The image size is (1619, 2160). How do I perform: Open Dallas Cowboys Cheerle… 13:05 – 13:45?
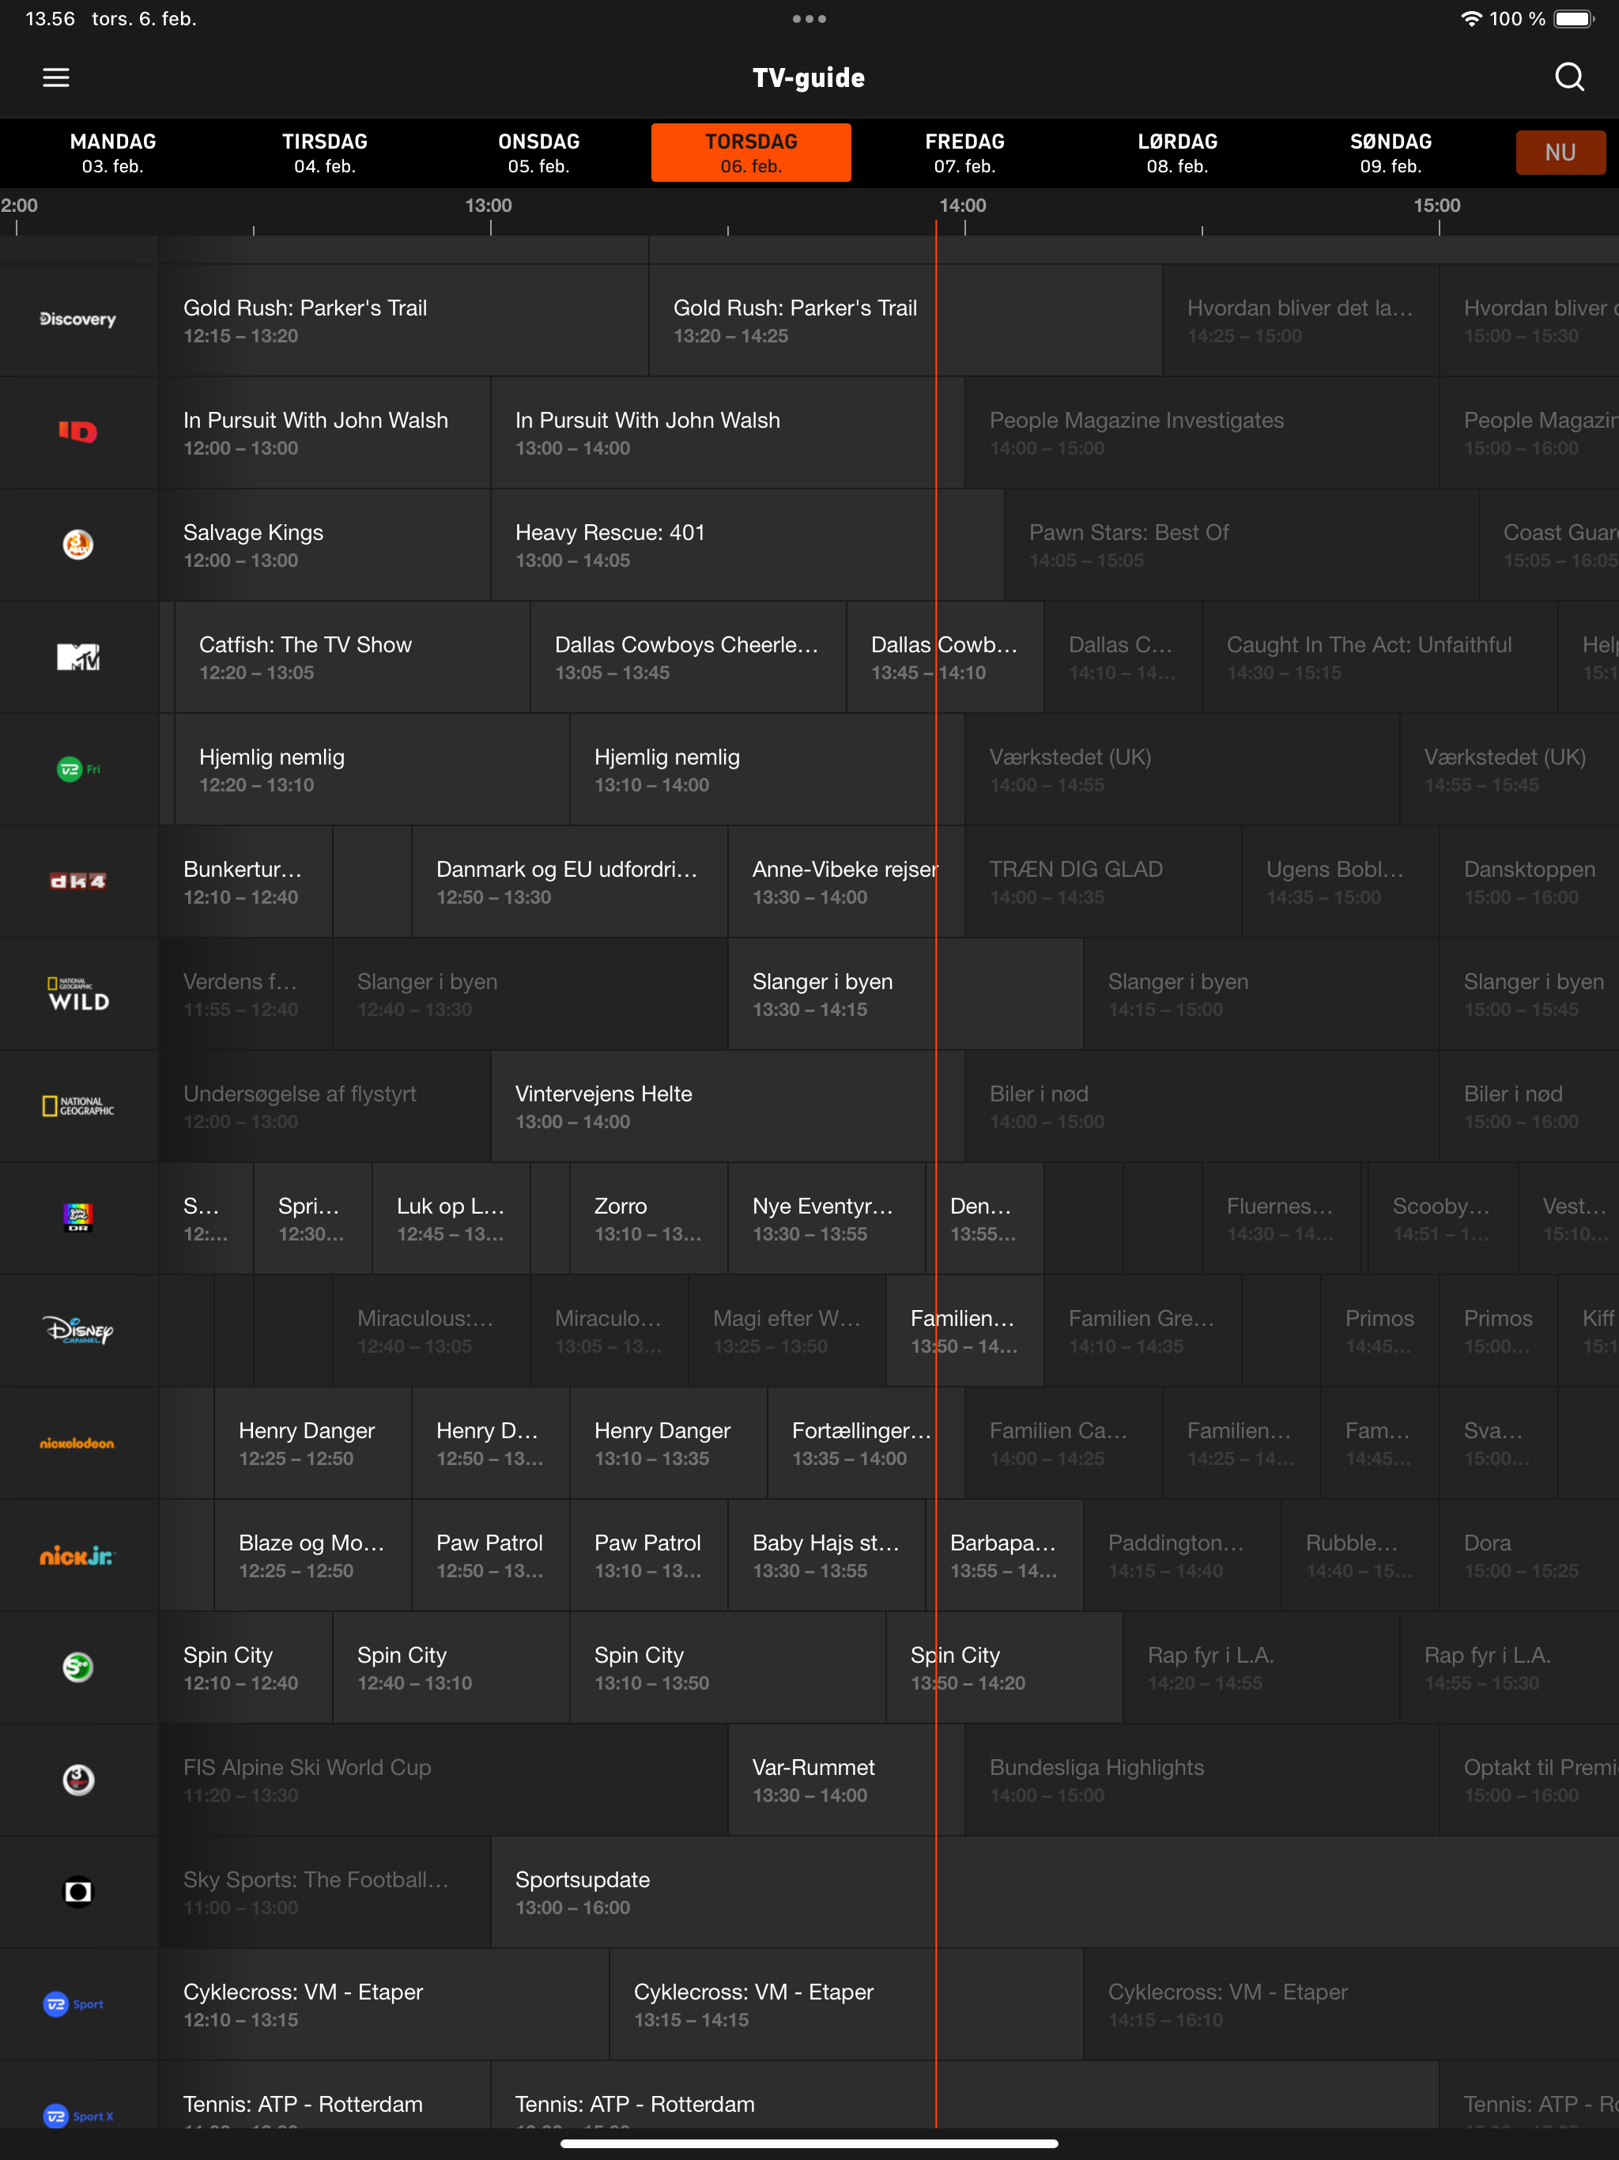tap(689, 657)
